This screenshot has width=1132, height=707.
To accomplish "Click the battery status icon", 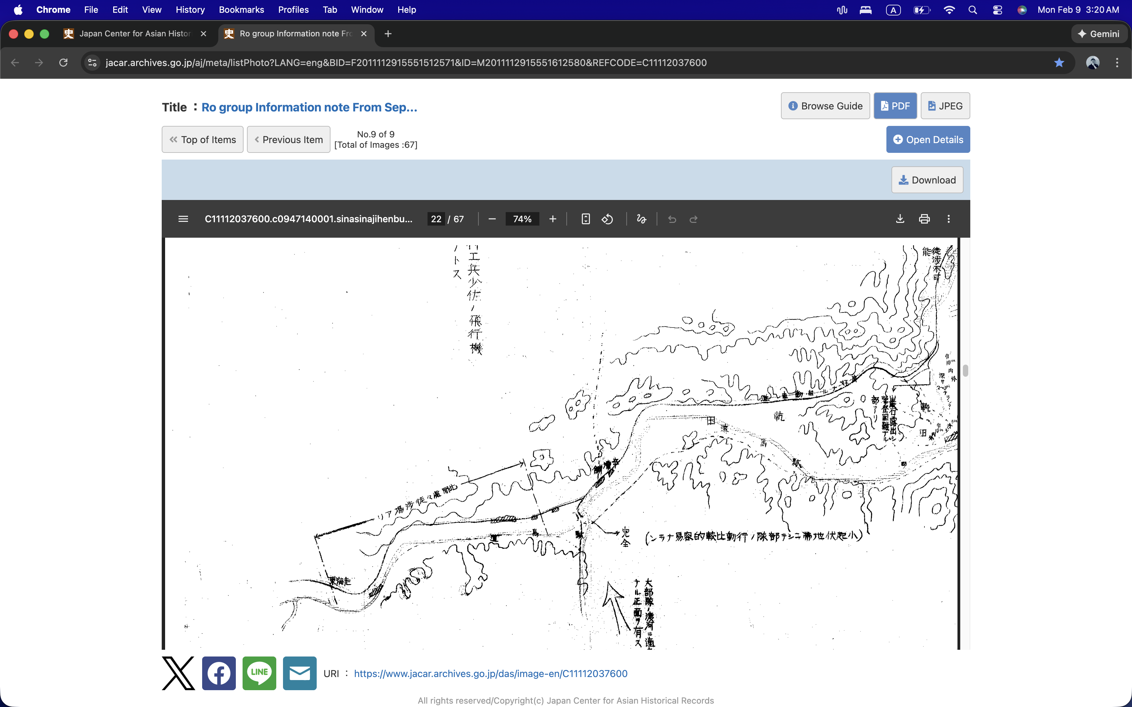I will tap(922, 10).
